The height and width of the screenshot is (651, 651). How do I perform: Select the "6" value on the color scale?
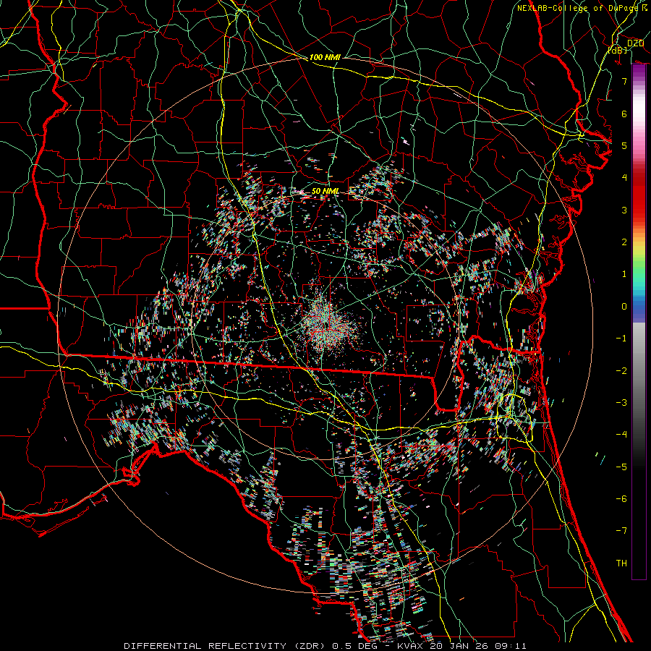624,114
